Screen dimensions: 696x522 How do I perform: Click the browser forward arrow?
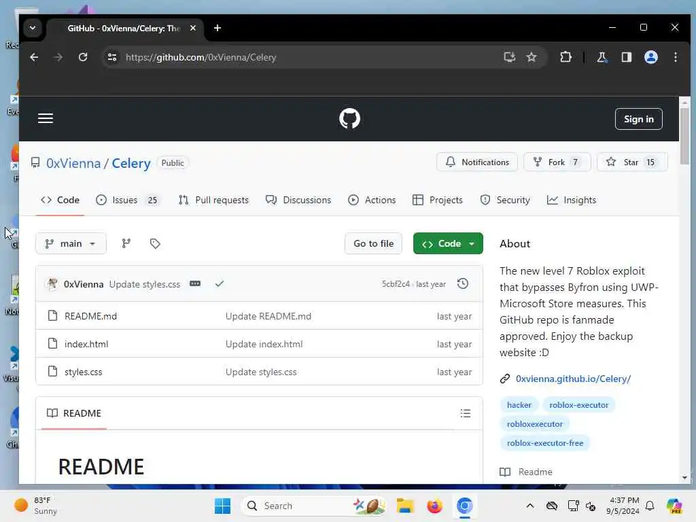coord(58,57)
